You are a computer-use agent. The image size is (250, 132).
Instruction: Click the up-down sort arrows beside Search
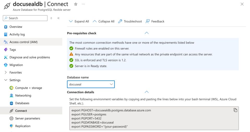(x=51, y=18)
